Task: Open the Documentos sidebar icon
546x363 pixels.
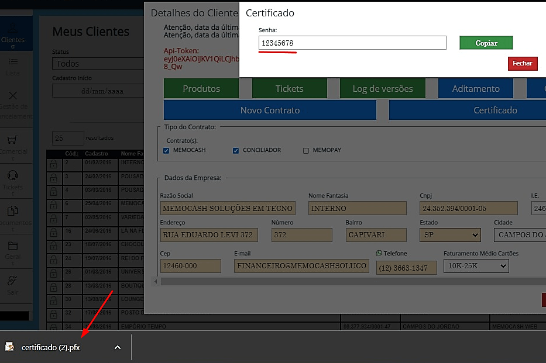Action: click(13, 212)
